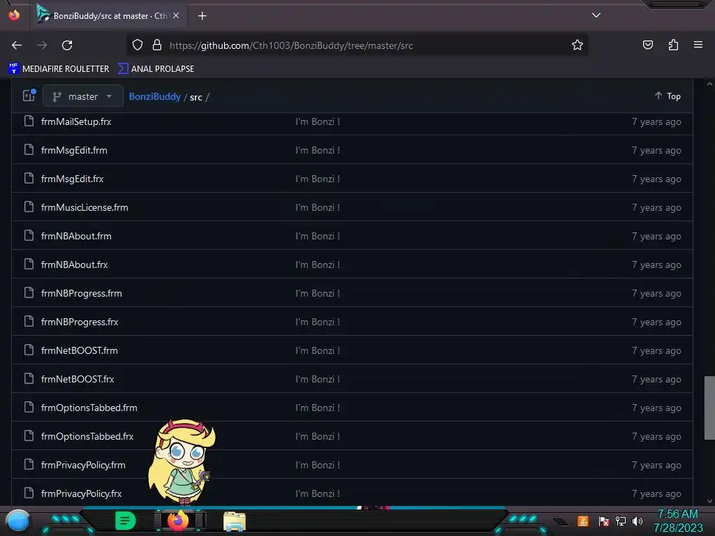
Task: Click file icon beside frmNBAbout.frx
Action: pyautogui.click(x=29, y=264)
